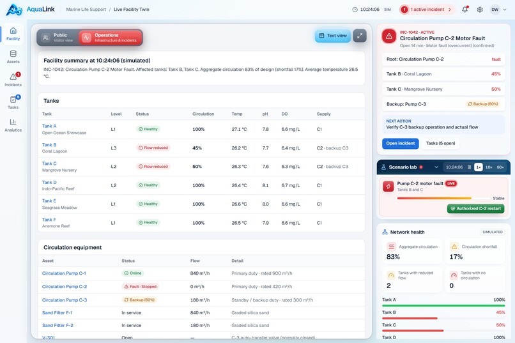Click the SIMULATED tag in Network health
The width and height of the screenshot is (515, 343).
pyautogui.click(x=493, y=232)
